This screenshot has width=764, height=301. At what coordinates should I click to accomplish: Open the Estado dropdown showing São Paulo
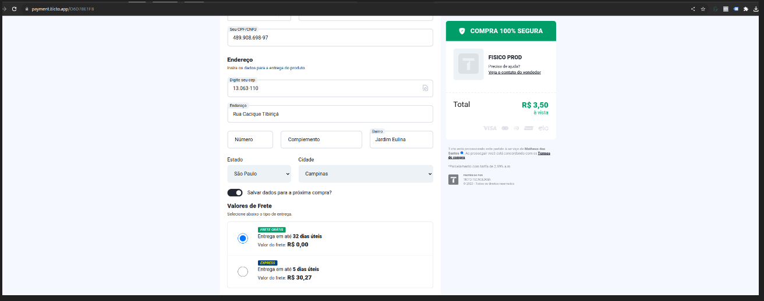(x=259, y=174)
